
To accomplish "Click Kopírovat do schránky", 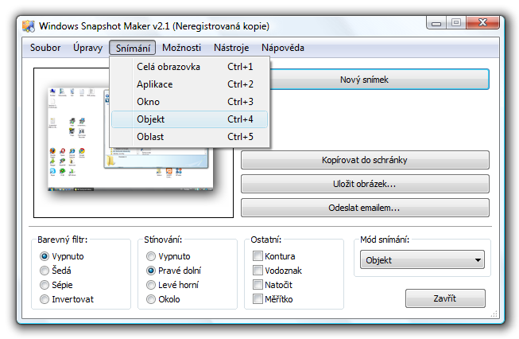I will pyautogui.click(x=365, y=160).
